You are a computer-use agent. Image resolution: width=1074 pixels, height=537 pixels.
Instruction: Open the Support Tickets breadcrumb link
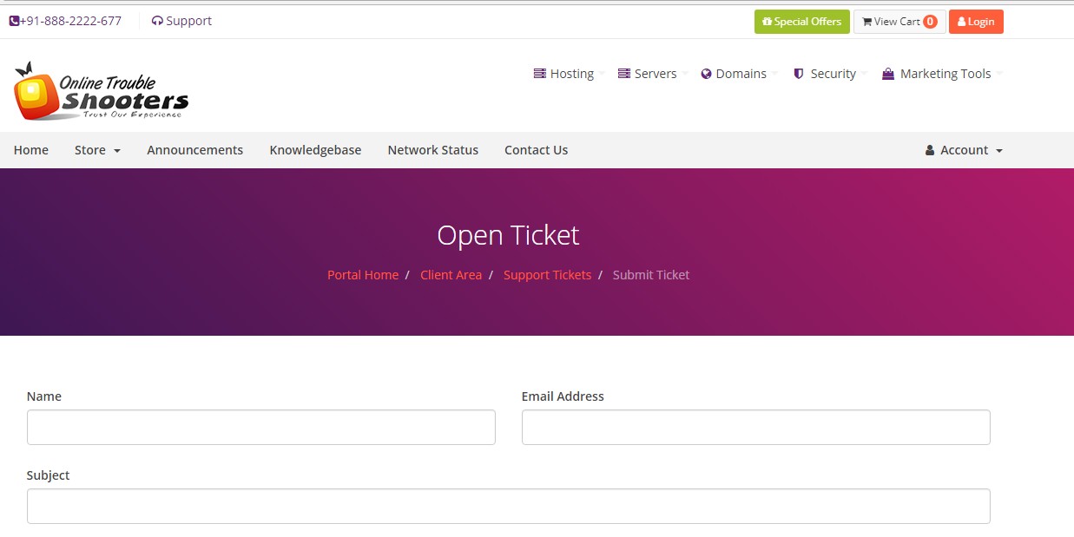pos(547,275)
